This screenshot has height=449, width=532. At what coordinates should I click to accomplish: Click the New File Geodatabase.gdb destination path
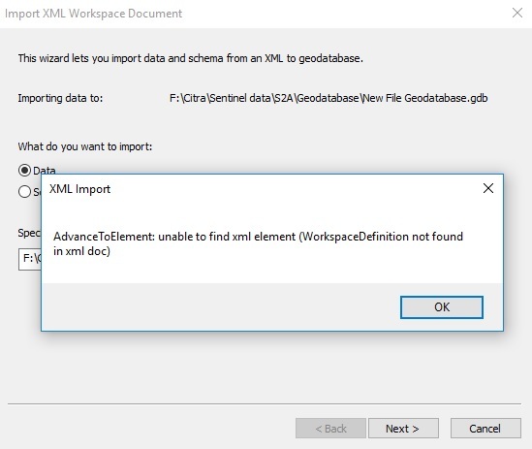[329, 98]
